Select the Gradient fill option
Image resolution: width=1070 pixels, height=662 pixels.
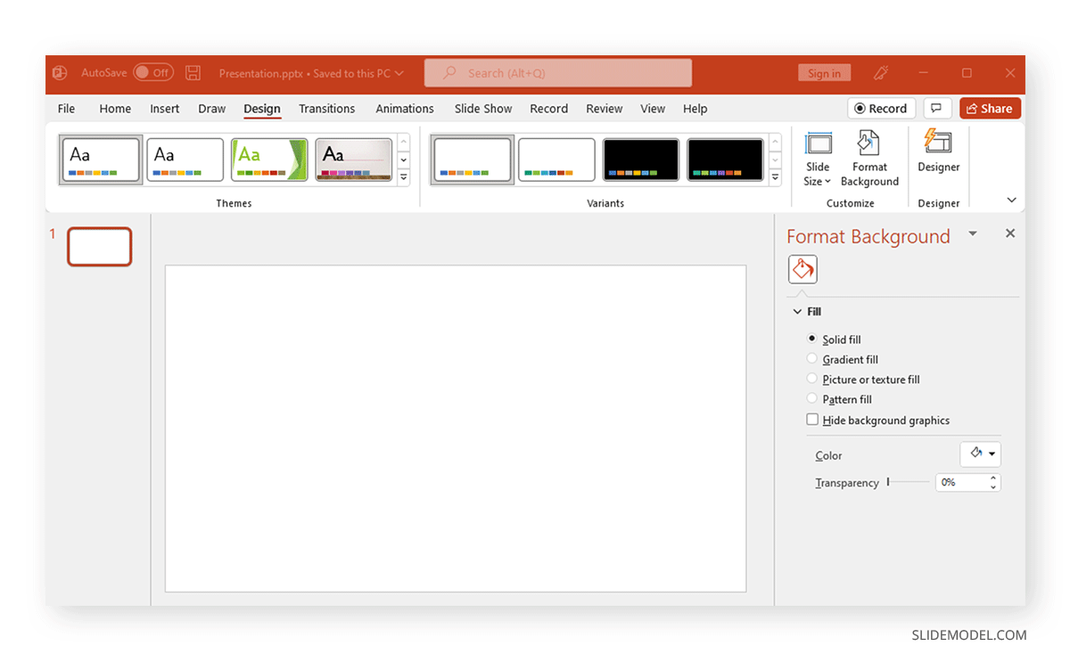pyautogui.click(x=811, y=359)
